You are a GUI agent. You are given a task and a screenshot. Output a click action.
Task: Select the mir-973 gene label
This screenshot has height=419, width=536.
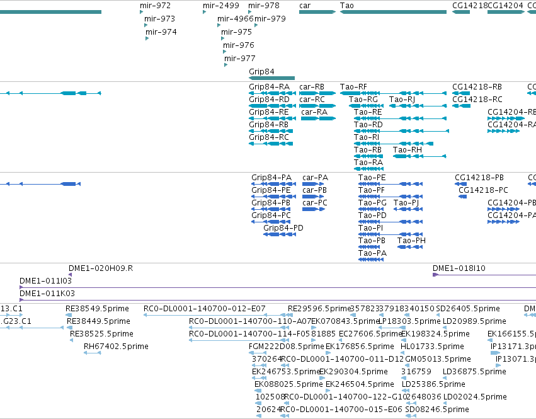[159, 18]
